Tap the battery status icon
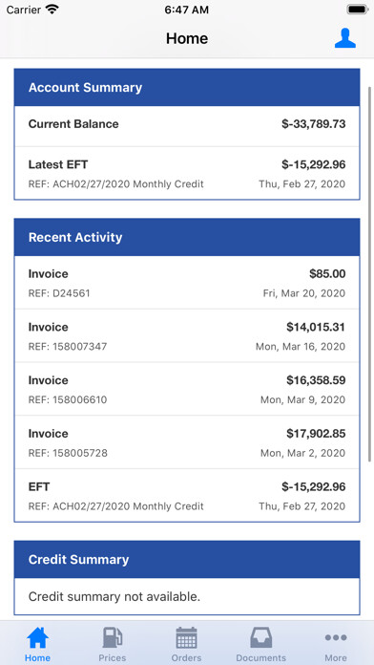 pos(358,10)
